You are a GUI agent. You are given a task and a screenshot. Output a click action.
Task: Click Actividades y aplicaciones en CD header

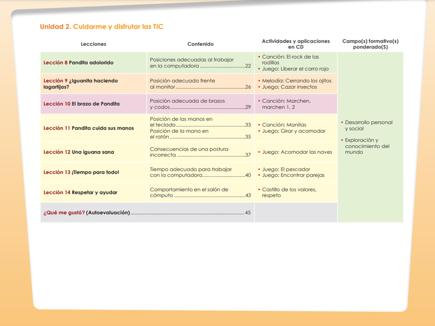[296, 44]
